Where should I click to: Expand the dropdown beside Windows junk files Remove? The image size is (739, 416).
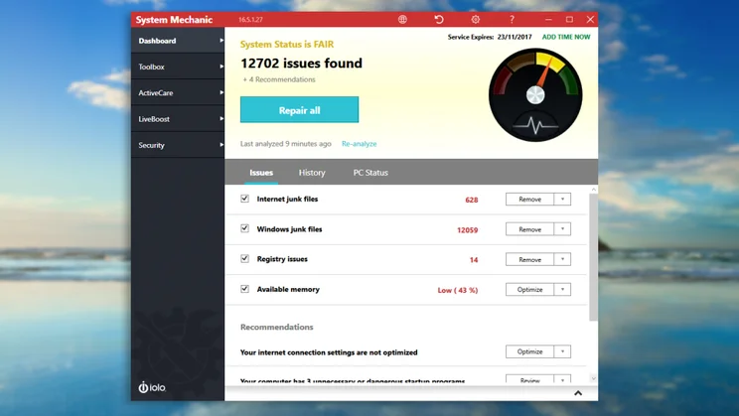pyautogui.click(x=562, y=229)
